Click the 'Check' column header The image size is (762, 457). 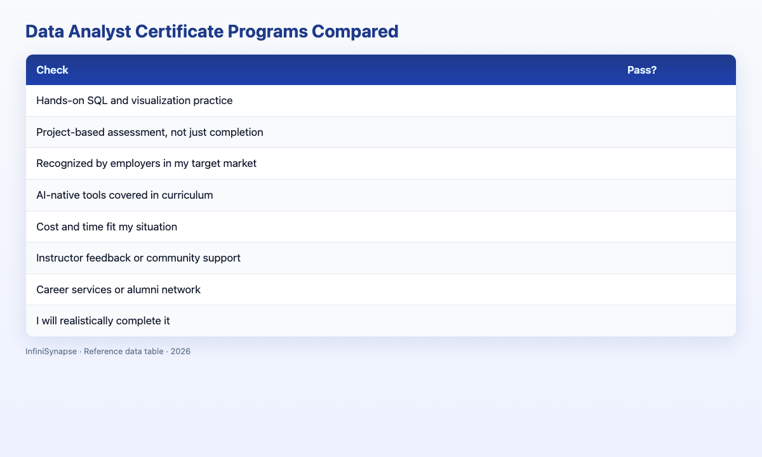[x=53, y=70]
